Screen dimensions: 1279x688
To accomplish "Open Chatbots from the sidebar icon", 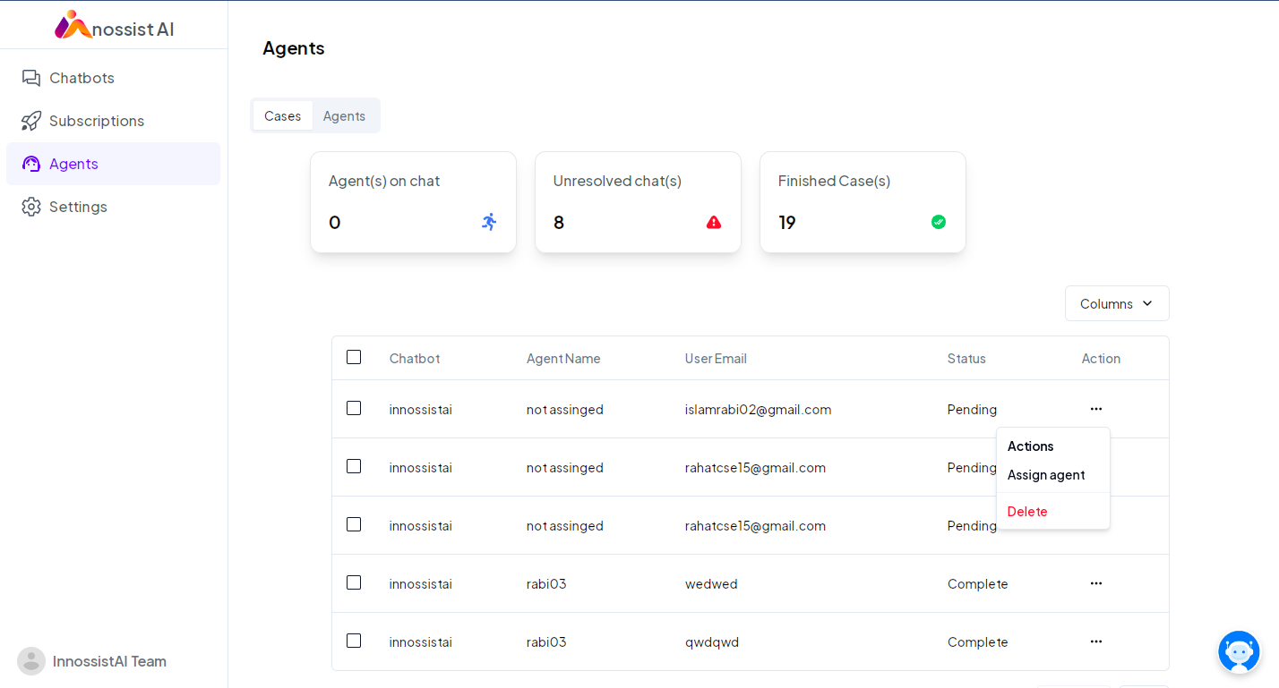I will click(x=31, y=78).
